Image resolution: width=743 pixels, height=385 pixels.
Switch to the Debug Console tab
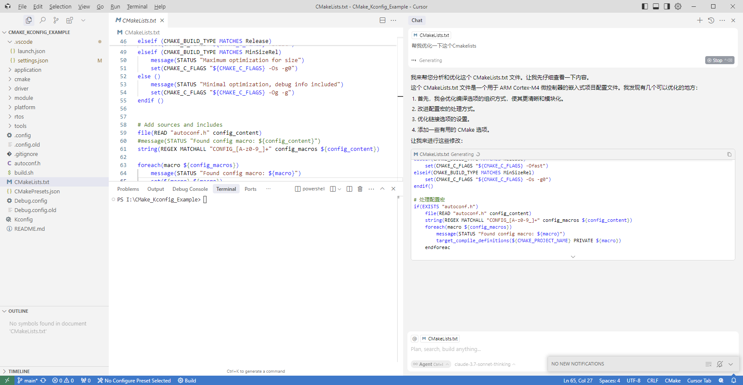coord(190,189)
